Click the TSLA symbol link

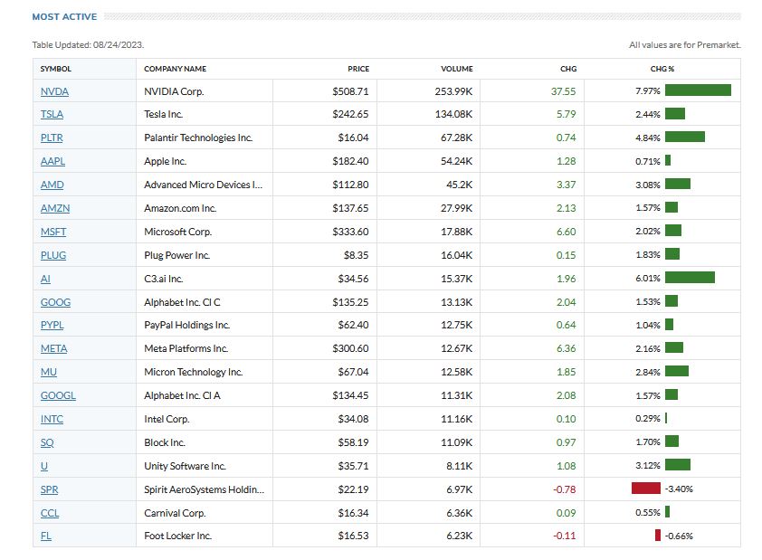52,115
